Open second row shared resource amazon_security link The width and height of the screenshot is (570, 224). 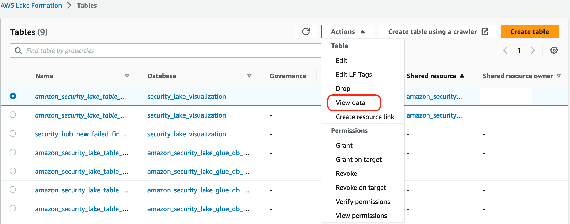(x=435, y=115)
